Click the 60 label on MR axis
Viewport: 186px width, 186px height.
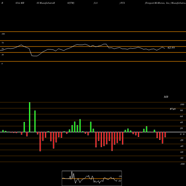182,116
